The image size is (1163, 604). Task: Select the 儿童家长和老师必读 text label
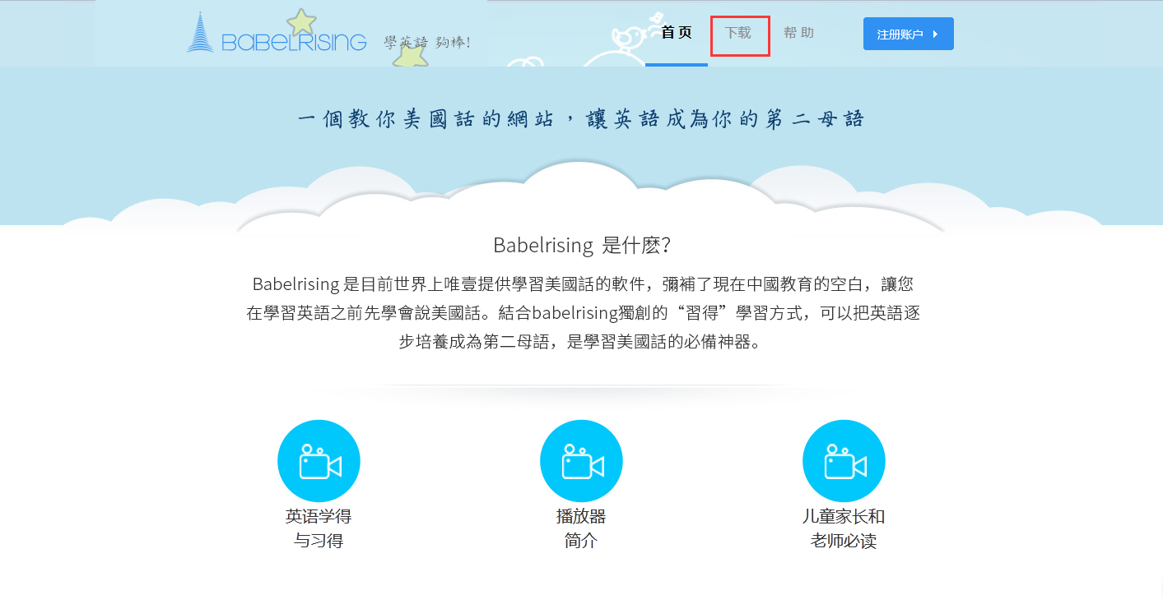pyautogui.click(x=844, y=528)
